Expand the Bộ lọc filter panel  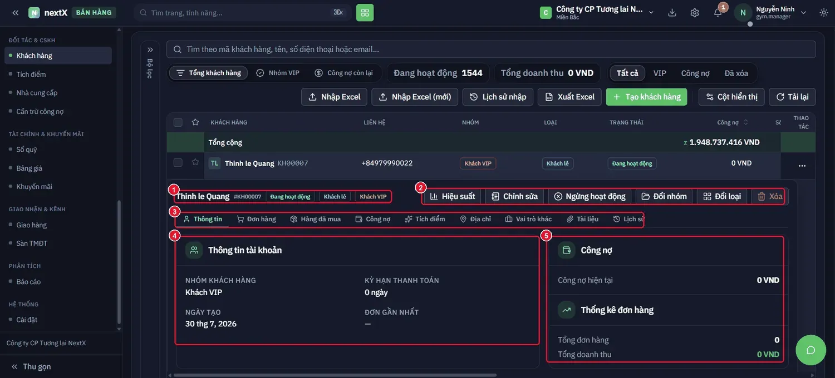tap(150, 49)
